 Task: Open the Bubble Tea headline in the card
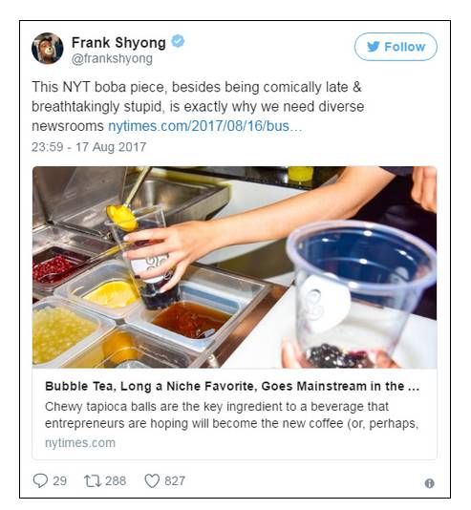tap(232, 387)
